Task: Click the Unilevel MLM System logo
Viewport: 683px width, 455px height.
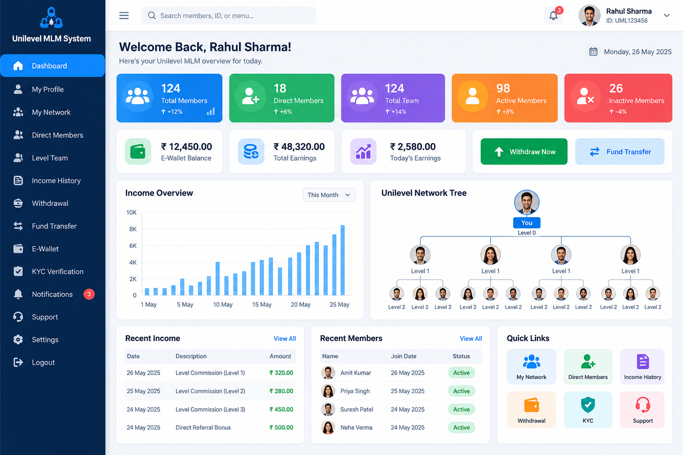Action: coord(52,18)
